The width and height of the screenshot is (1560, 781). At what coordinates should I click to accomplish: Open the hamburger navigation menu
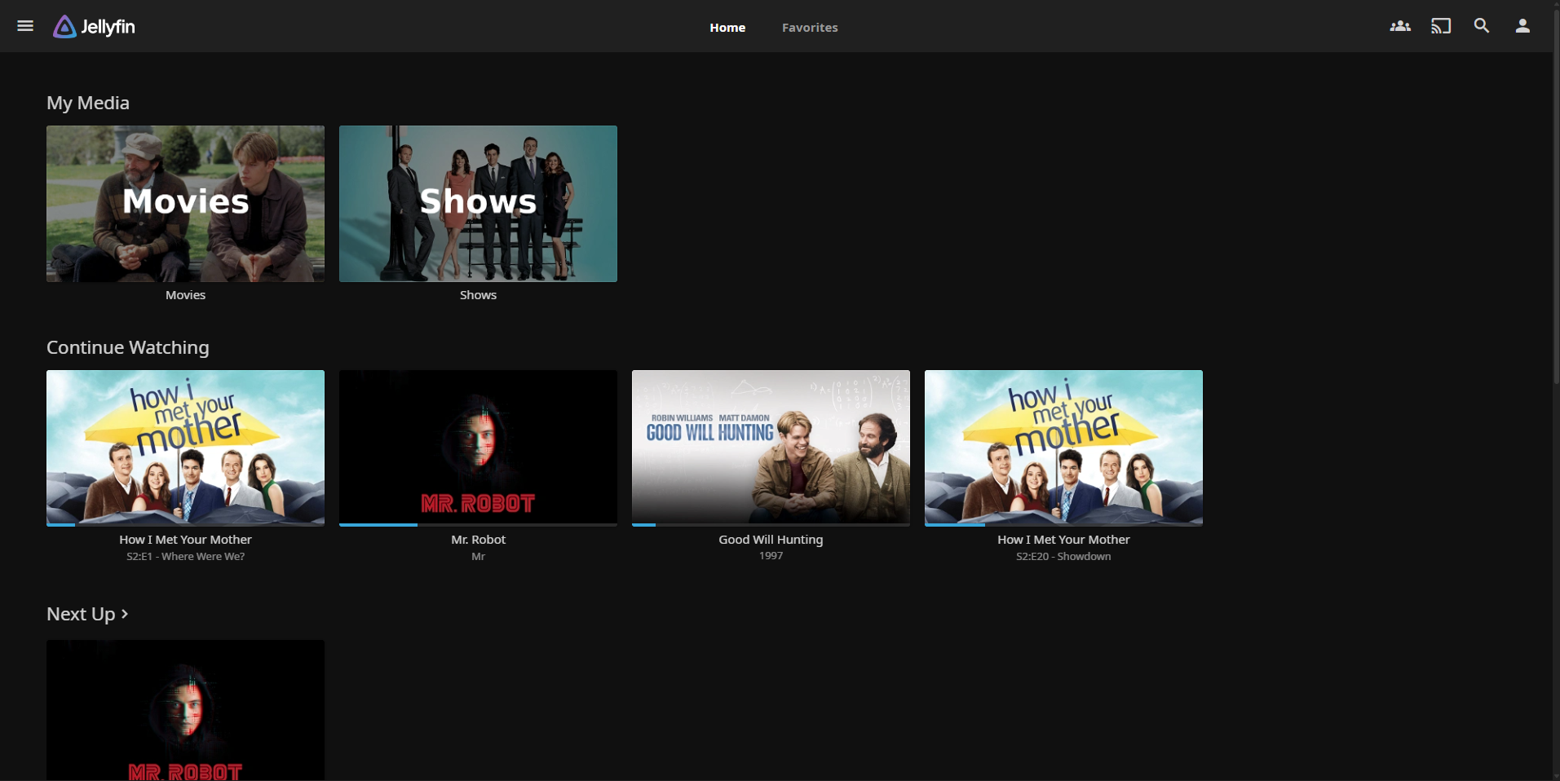point(25,26)
